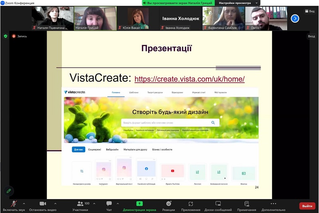Select Матеріали для друку category
Screen dimensions: 319x213
point(135,149)
